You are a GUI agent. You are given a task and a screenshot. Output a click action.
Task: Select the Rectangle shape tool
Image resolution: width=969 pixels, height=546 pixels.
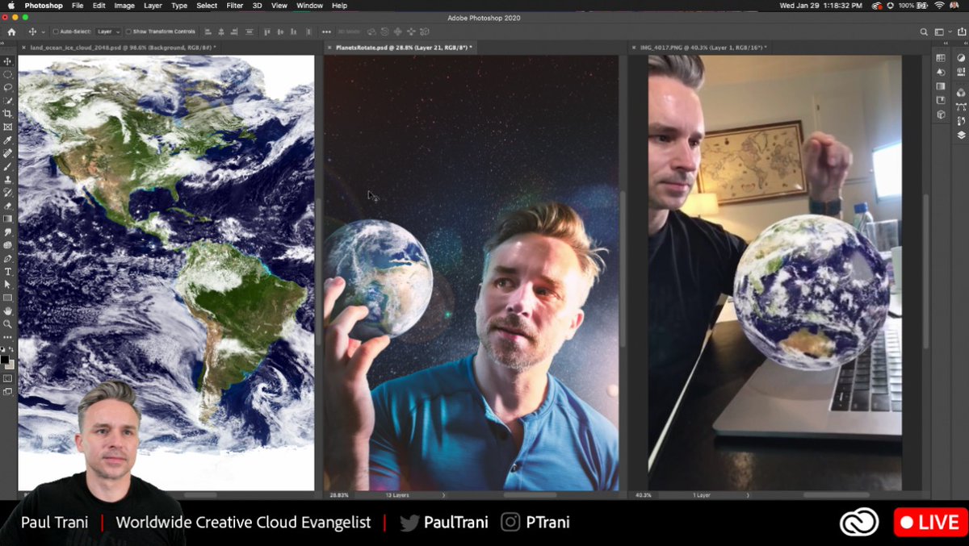[8, 298]
